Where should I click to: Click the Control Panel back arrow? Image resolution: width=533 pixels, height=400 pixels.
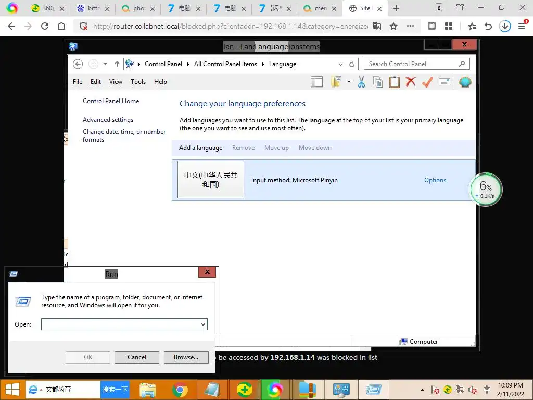pyautogui.click(x=78, y=64)
